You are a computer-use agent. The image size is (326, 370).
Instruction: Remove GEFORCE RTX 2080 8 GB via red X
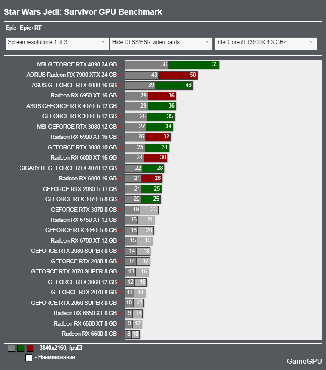(x=120, y=262)
